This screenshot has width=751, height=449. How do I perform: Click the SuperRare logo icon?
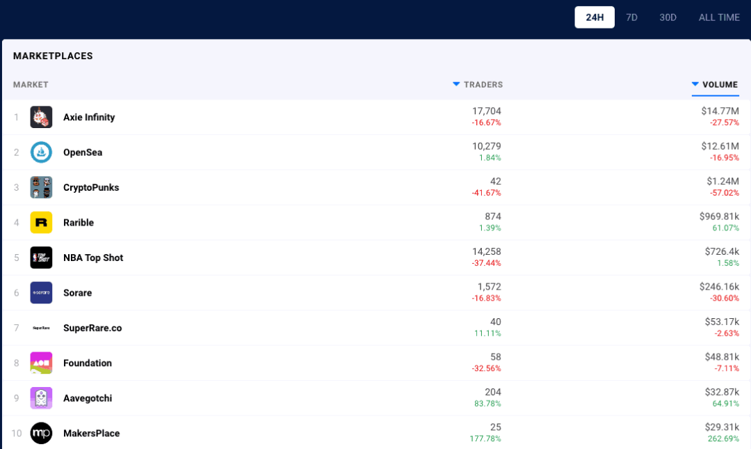[x=41, y=328]
